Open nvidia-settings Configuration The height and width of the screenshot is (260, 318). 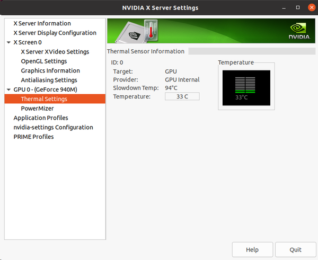(x=53, y=128)
